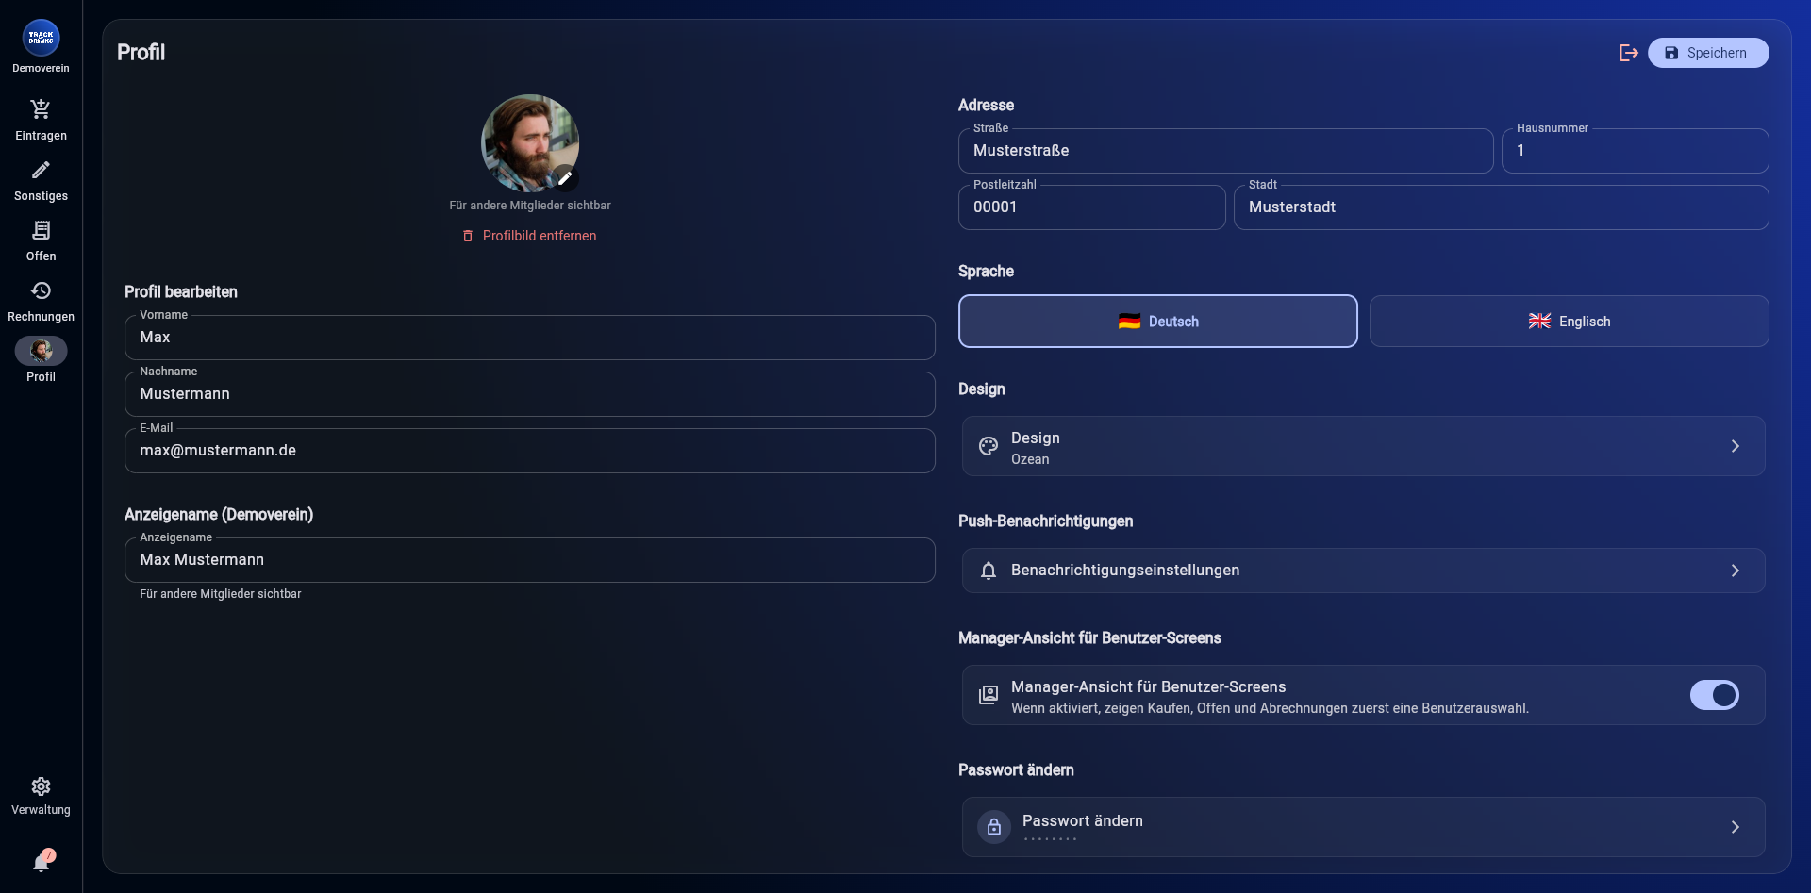Open the Design Ozean row

[1363, 446]
